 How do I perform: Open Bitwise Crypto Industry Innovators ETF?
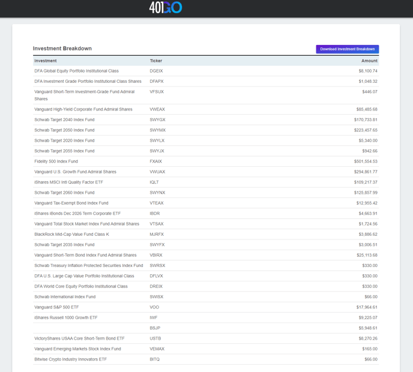coord(70,359)
